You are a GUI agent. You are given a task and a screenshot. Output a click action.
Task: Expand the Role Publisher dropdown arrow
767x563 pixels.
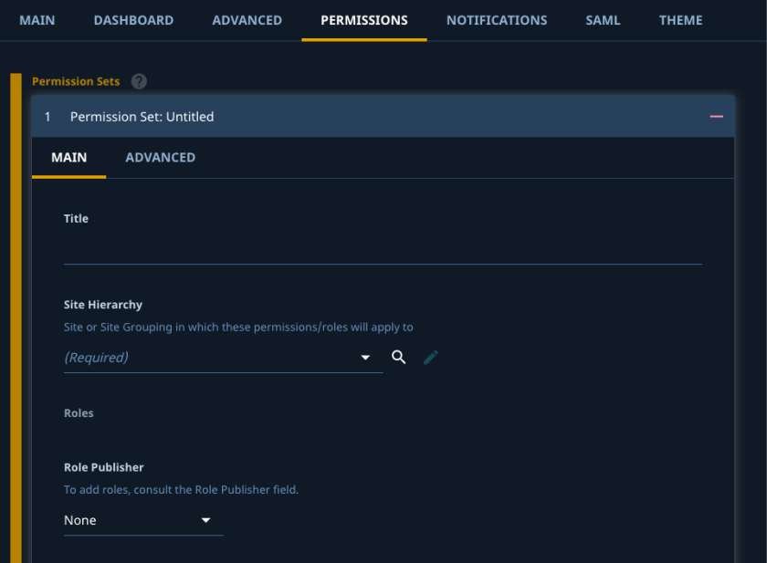[x=205, y=520]
